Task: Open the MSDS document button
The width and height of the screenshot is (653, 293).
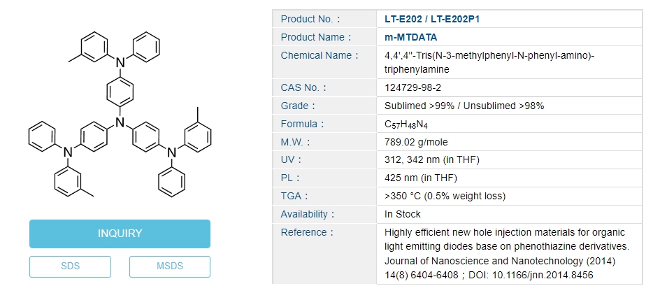Action: (169, 266)
